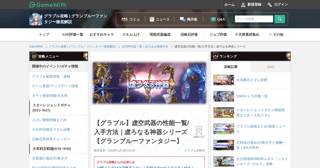Image resolution: width=320 pixels, height=168 pixels.
Task: Click the コミュ community people icon
Action: (125, 19)
